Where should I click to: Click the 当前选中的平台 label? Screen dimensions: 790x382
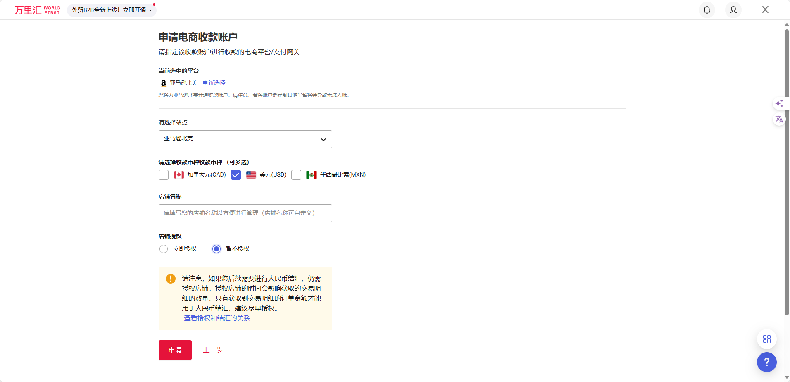tap(179, 71)
